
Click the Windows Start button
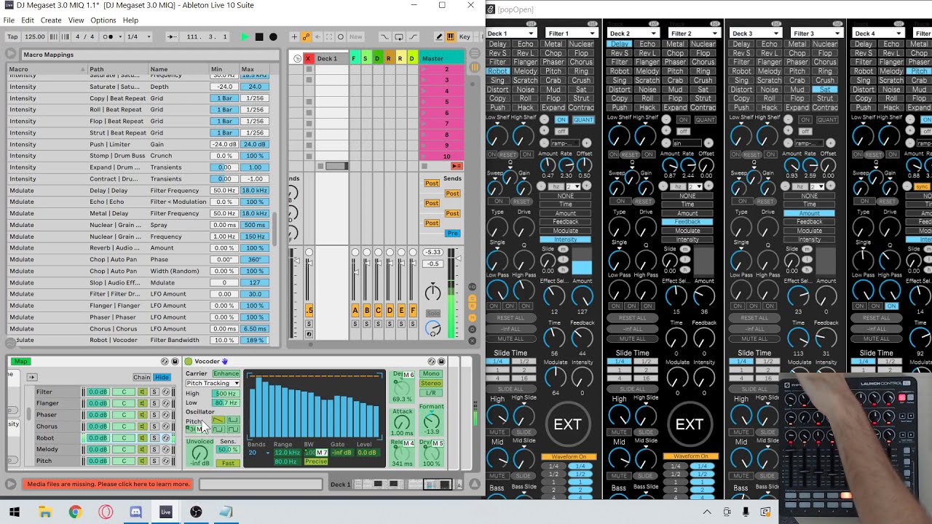click(x=15, y=512)
